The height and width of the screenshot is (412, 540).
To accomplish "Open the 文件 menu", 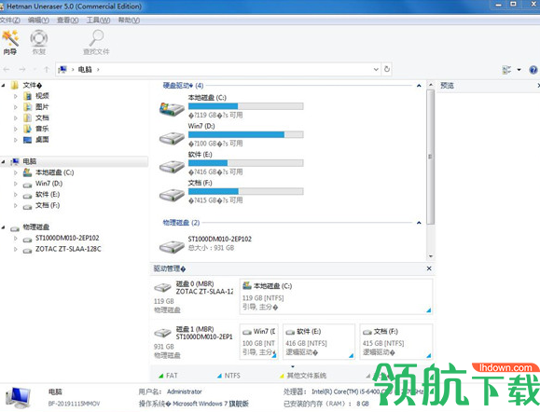I will pyautogui.click(x=10, y=21).
